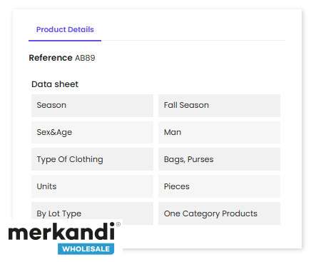Click the WHOLESALE badge

(x=86, y=249)
